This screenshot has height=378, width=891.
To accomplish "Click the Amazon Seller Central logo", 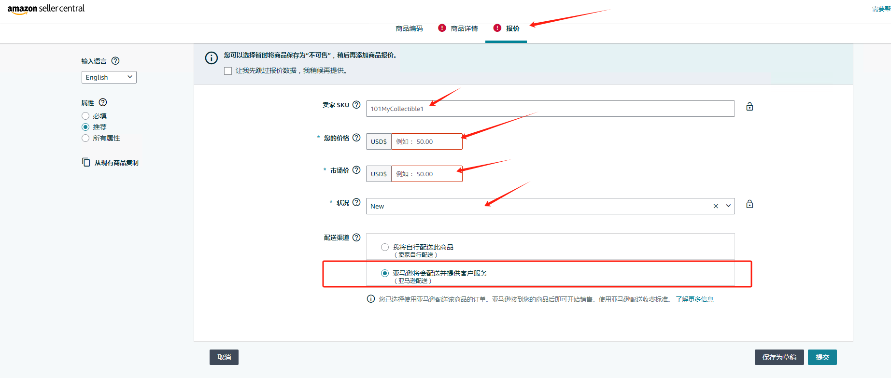I will click(46, 9).
